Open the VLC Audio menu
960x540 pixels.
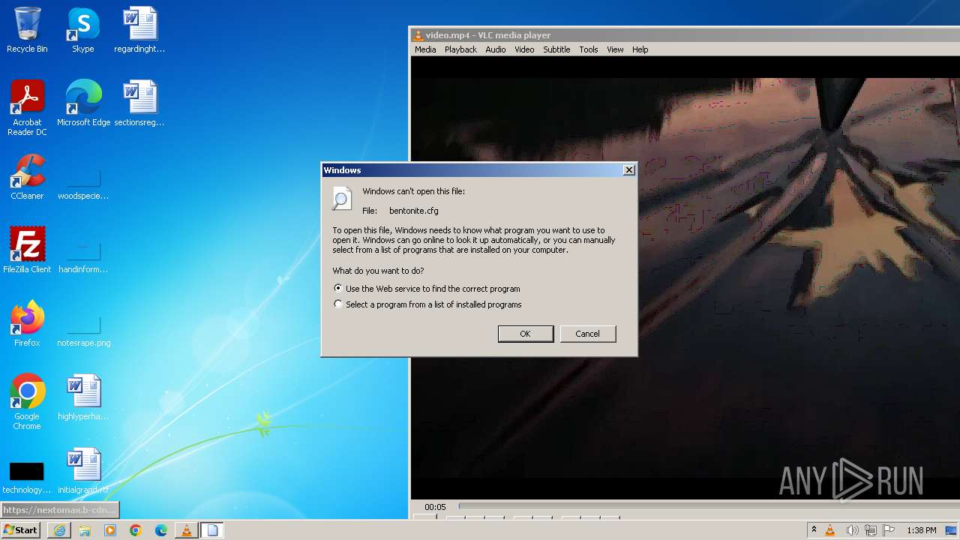point(496,49)
